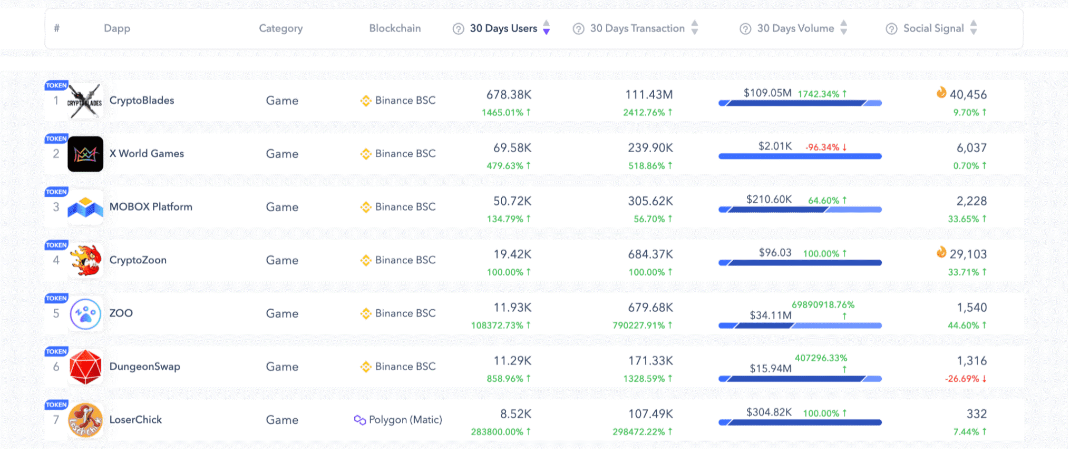Image resolution: width=1070 pixels, height=454 pixels.
Task: Open the CryptoBlades dapp link
Action: coord(142,101)
